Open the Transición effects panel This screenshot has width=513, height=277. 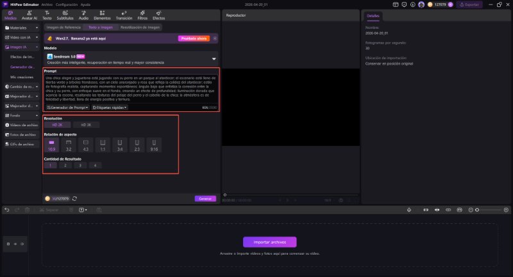(x=124, y=15)
